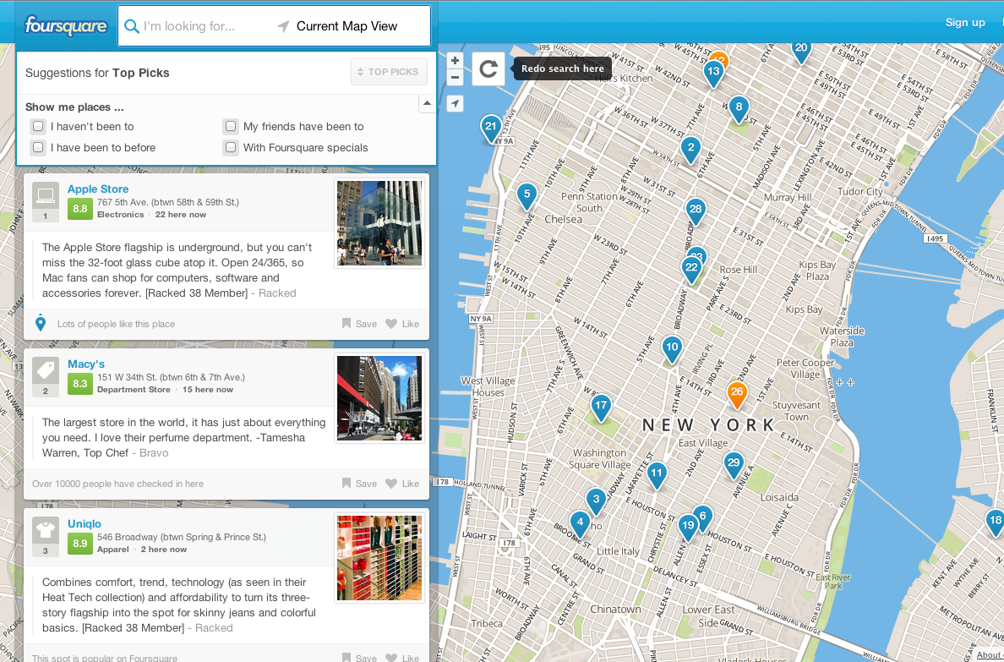The image size is (1004, 662).
Task: Click the Racked source on Uniqlo tip
Action: click(x=214, y=627)
